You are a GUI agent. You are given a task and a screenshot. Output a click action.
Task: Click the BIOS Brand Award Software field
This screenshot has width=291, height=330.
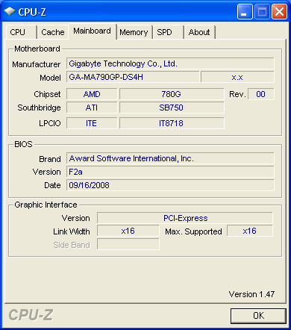[170, 158]
